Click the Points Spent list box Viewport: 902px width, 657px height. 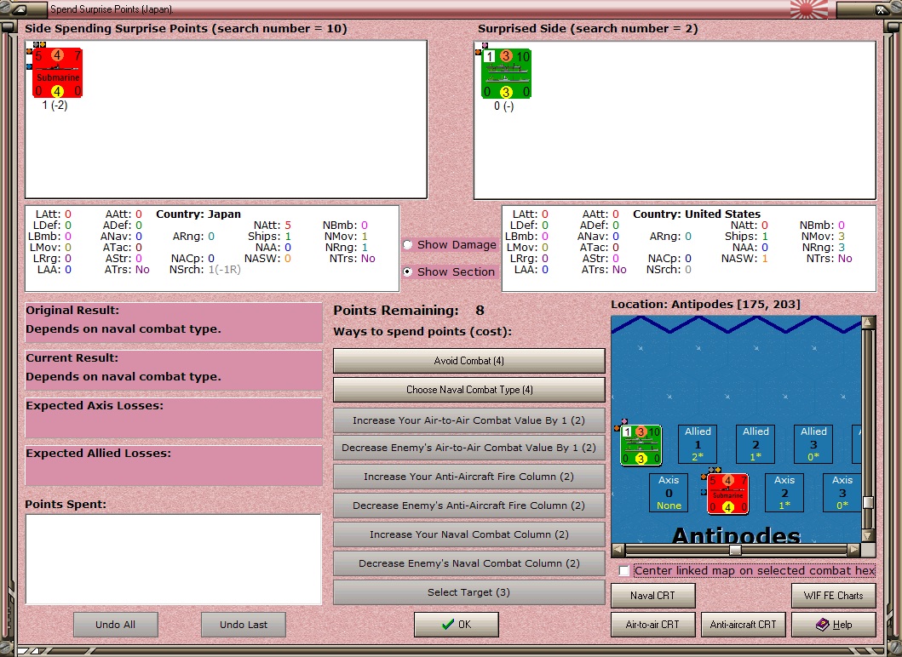(x=173, y=559)
